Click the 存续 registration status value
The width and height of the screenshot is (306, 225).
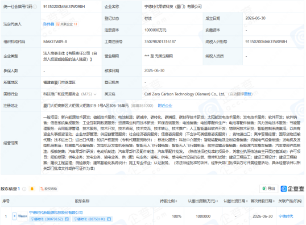[148, 18]
